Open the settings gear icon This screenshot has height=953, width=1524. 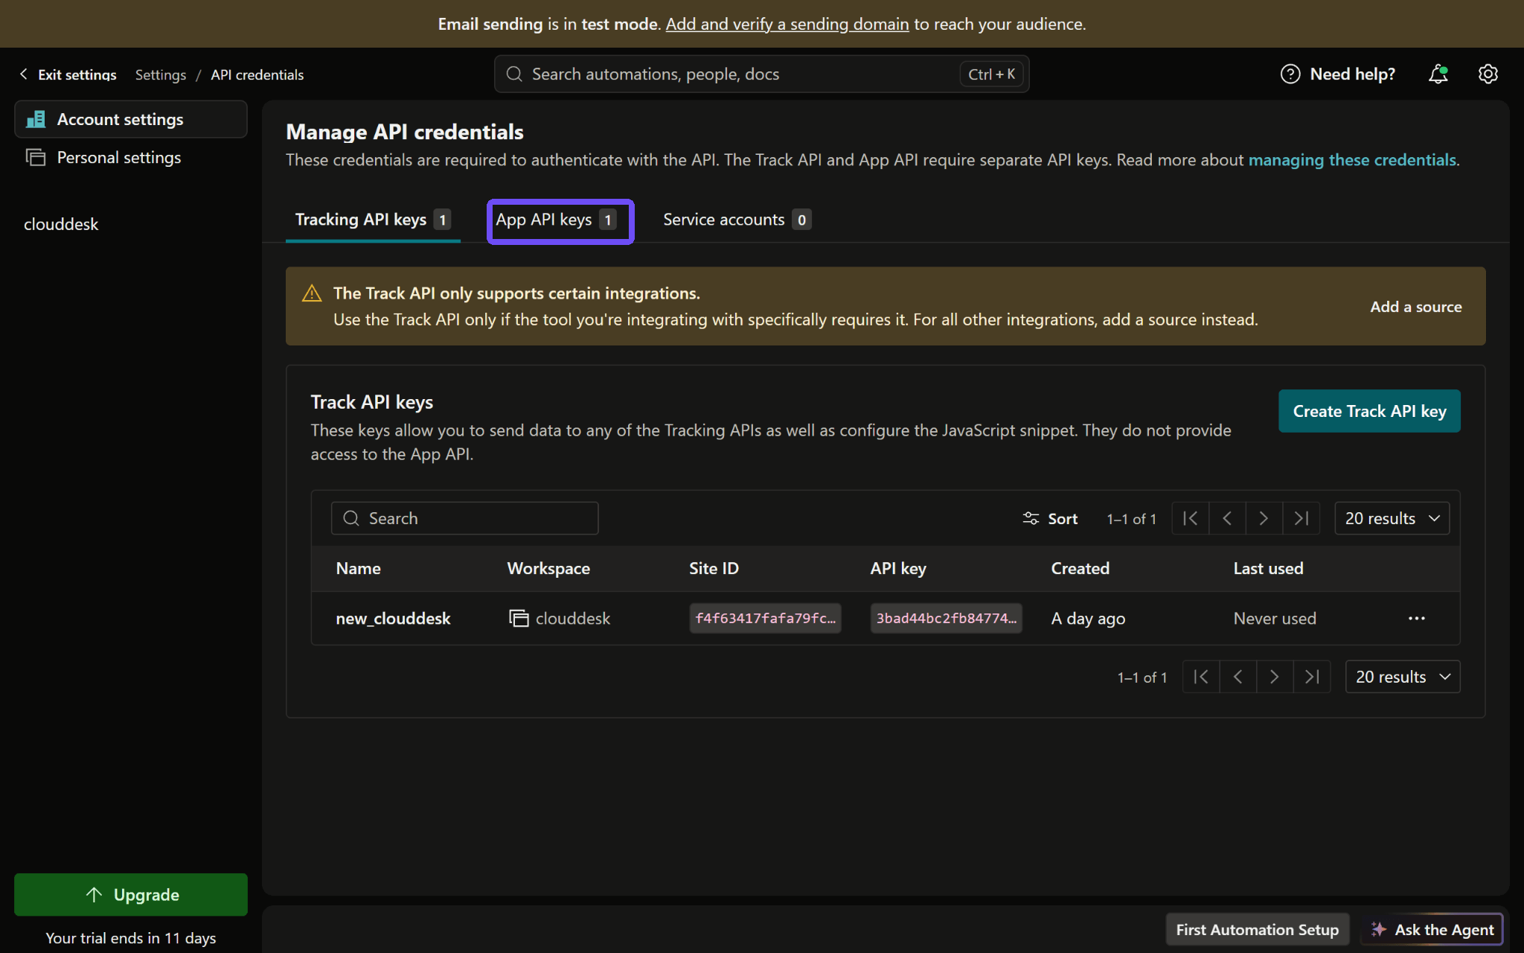[1488, 74]
